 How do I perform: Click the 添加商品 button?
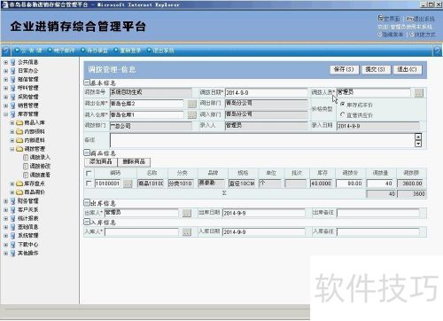[101, 161]
